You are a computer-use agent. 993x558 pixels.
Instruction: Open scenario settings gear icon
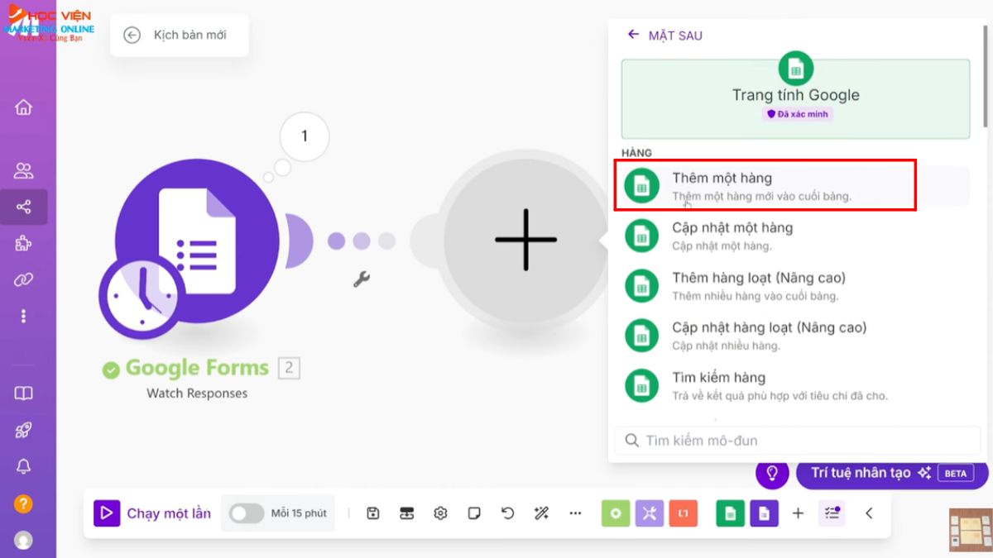[x=440, y=513]
